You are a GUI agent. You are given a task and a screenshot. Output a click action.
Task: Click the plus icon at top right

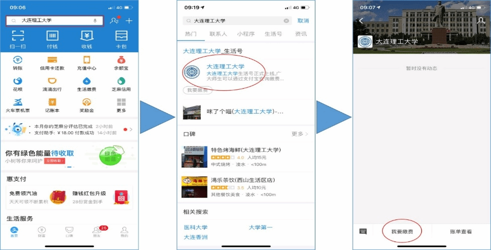129,21
